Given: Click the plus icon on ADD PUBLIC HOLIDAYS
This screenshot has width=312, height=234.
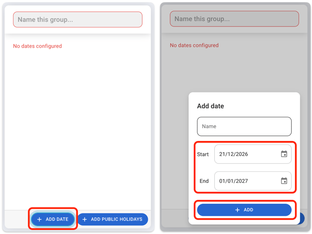Looking at the screenshot, I should click(x=85, y=219).
